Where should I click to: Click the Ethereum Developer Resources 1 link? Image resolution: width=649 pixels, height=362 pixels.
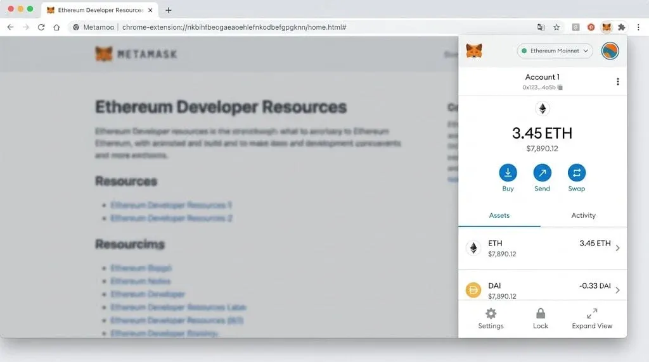171,205
